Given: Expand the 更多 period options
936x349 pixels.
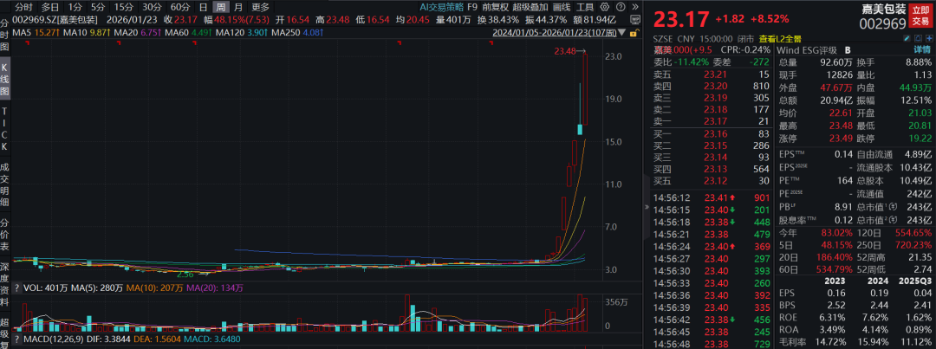Looking at the screenshot, I should coord(260,7).
